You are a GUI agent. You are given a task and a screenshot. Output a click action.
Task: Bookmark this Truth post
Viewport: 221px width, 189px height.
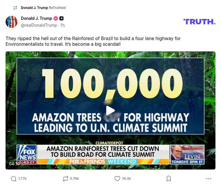click(169, 179)
